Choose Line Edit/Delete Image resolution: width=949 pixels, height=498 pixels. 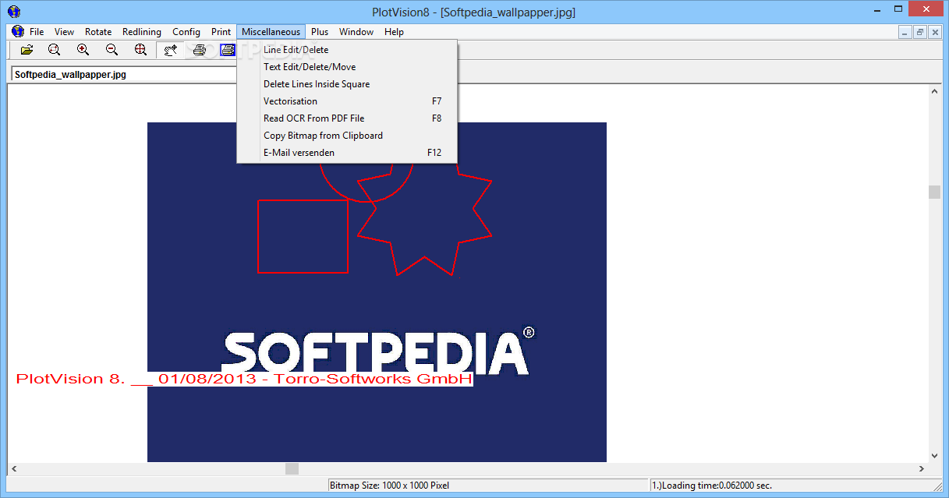click(347, 50)
